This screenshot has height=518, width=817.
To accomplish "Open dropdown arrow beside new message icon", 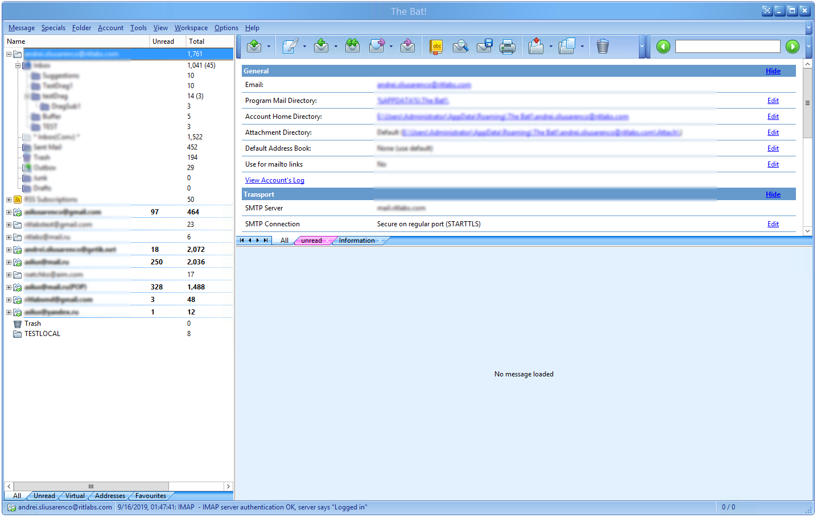I will pyautogui.click(x=304, y=47).
